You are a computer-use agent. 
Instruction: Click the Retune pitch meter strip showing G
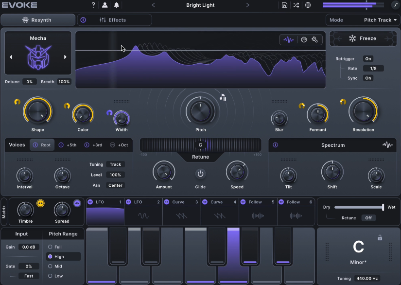pos(200,145)
